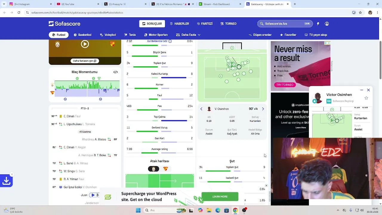Click the TRY TORNEO ad button
The height and width of the screenshot is (215, 382).
click(285, 85)
